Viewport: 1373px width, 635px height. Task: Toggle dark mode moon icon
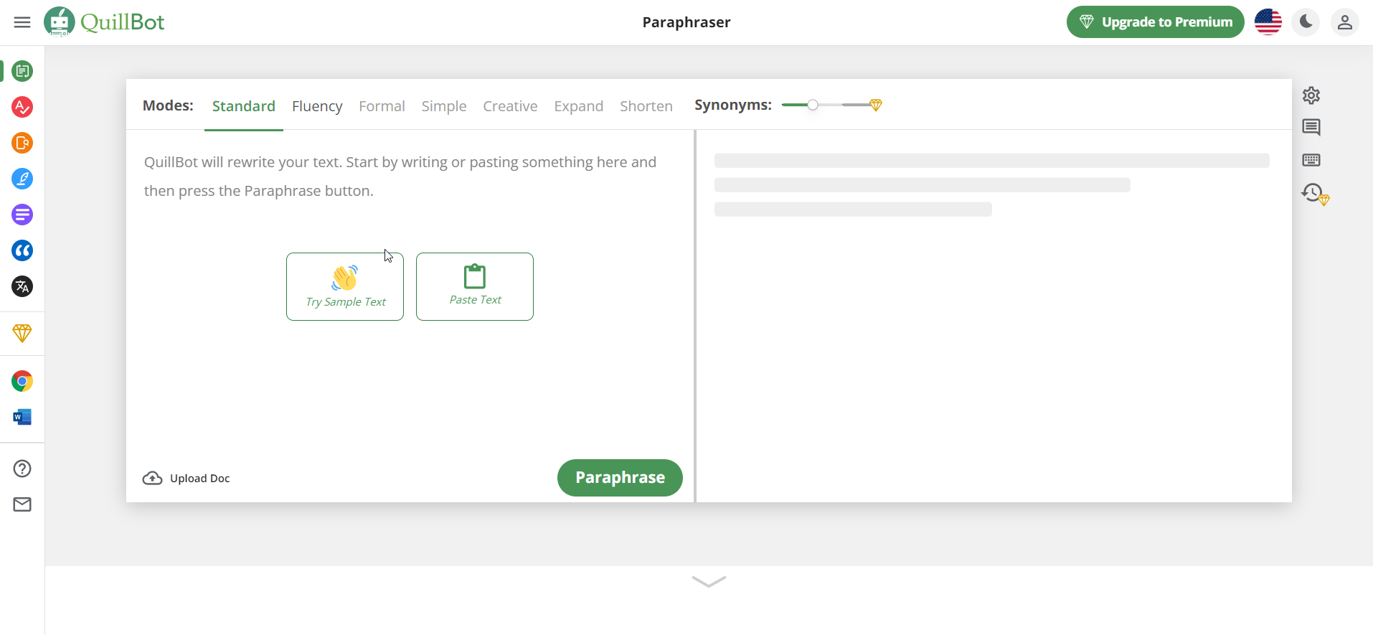point(1306,22)
